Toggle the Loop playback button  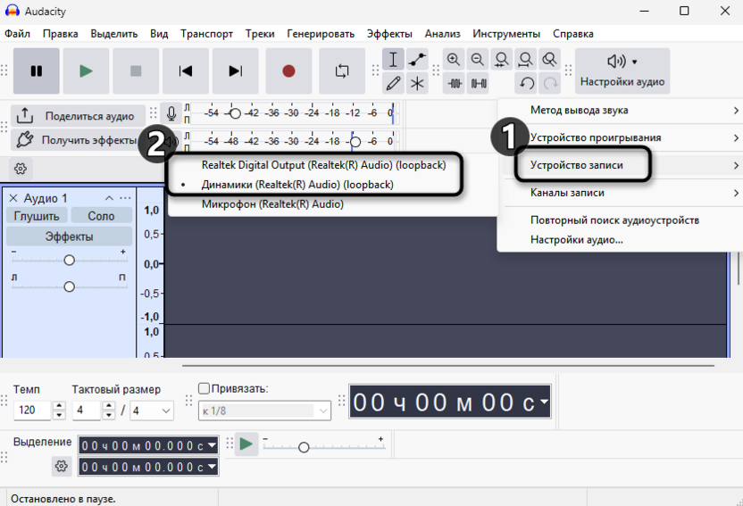click(x=342, y=71)
